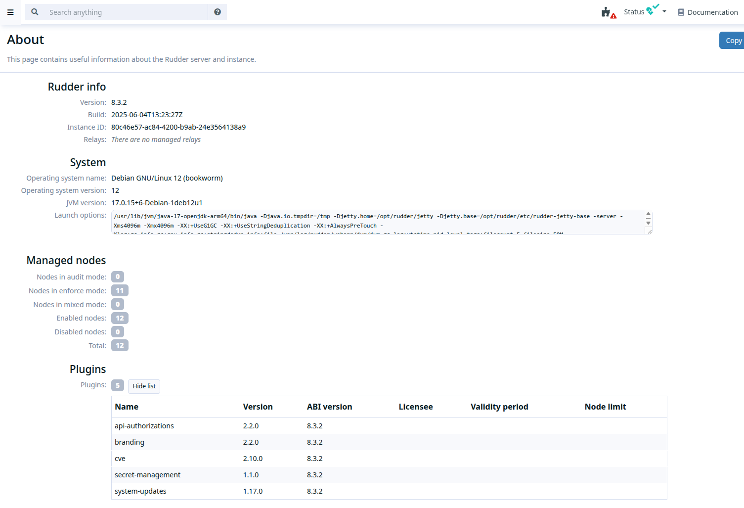Click cve plugin version 2.10.0
The image size is (744, 508).
253,459
